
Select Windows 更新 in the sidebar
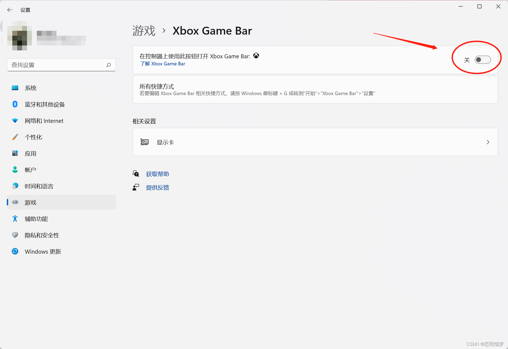(x=61, y=251)
